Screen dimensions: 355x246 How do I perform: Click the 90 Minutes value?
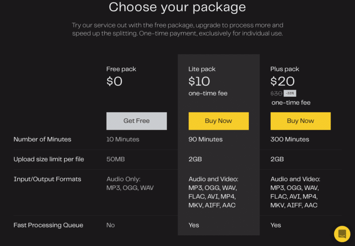205,139
